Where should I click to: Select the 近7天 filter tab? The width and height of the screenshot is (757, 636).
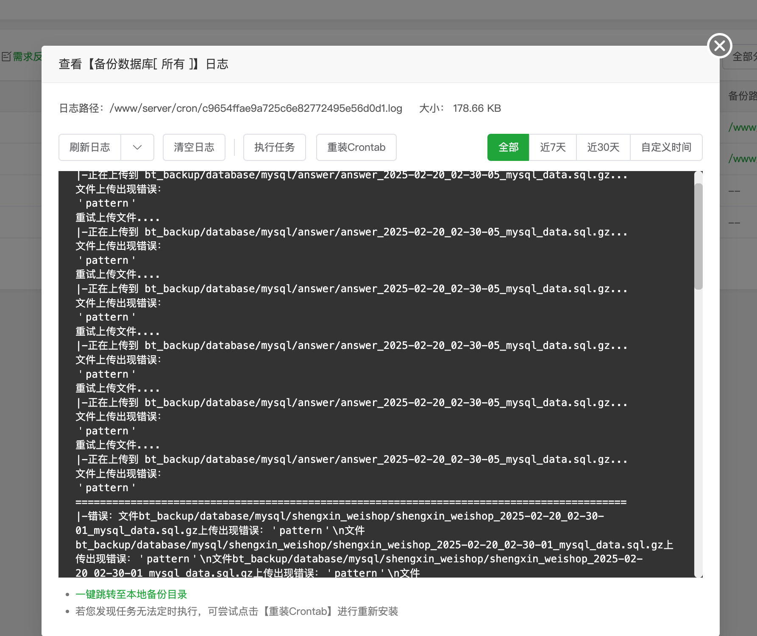point(553,147)
